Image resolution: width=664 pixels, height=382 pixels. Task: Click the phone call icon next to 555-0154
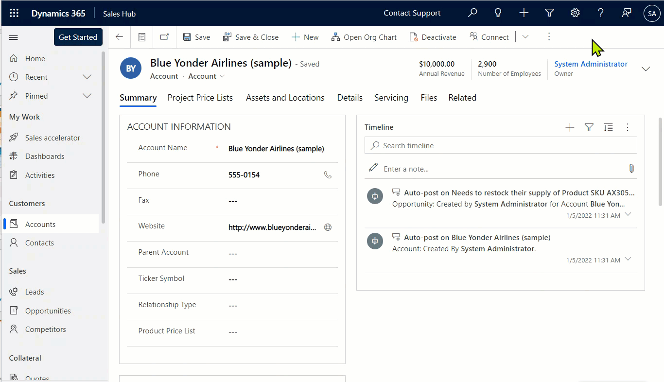328,174
